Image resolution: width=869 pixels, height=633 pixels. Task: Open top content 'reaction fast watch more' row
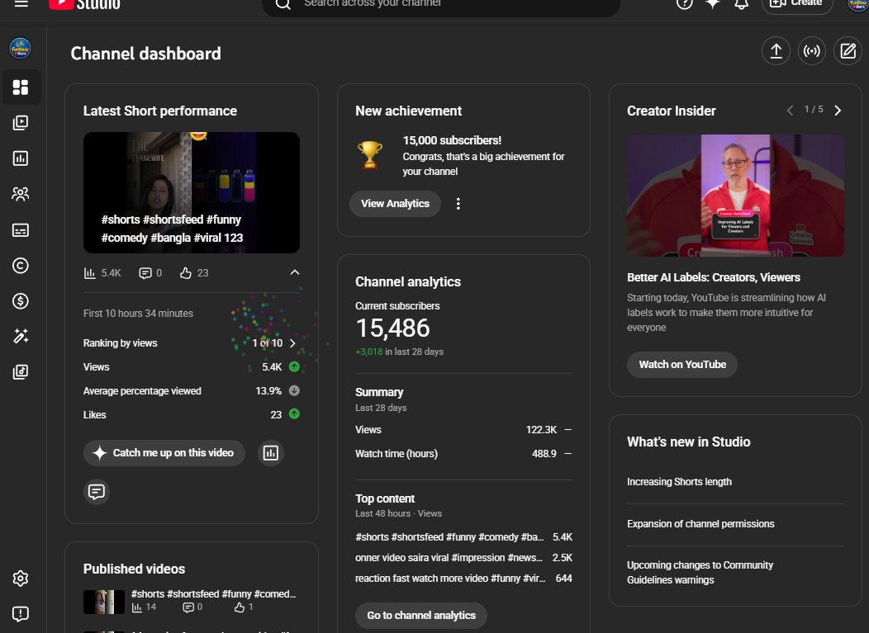[x=463, y=579]
